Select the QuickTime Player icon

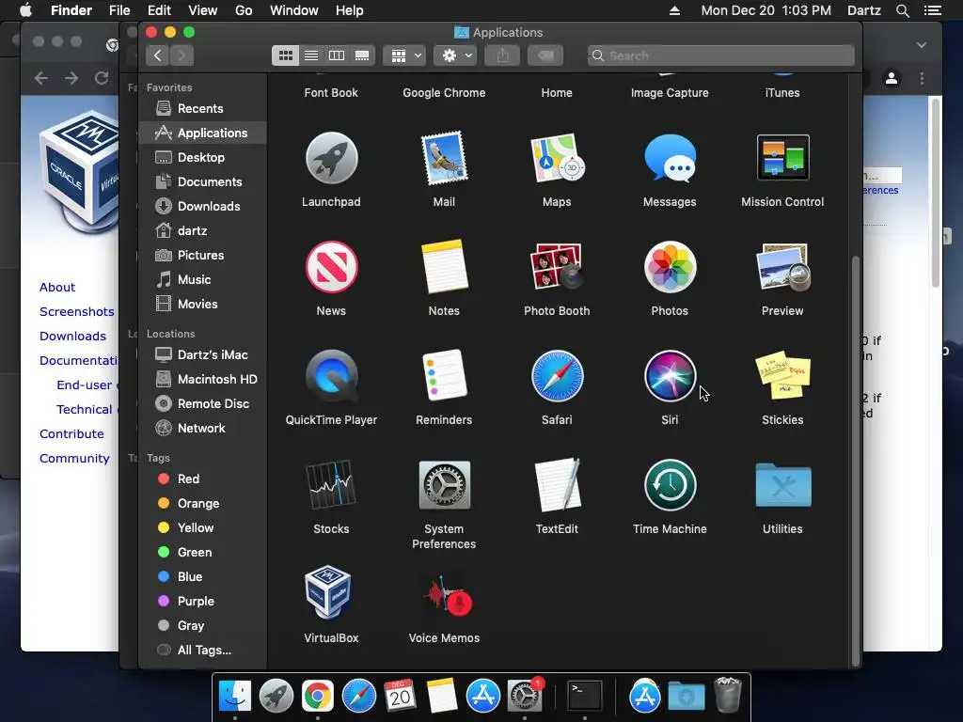pos(332,376)
